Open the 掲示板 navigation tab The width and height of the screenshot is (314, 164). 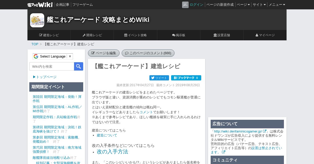(x=179, y=35)
